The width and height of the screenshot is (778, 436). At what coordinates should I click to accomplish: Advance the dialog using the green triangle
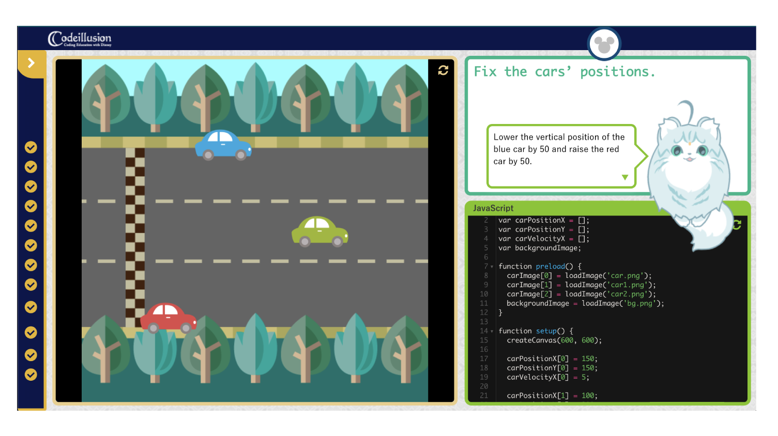(625, 177)
